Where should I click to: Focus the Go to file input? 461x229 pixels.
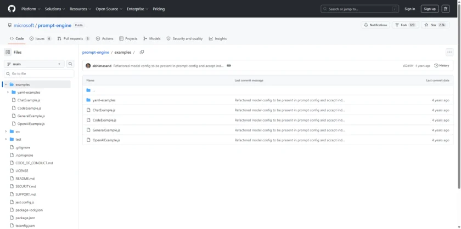(x=39, y=74)
